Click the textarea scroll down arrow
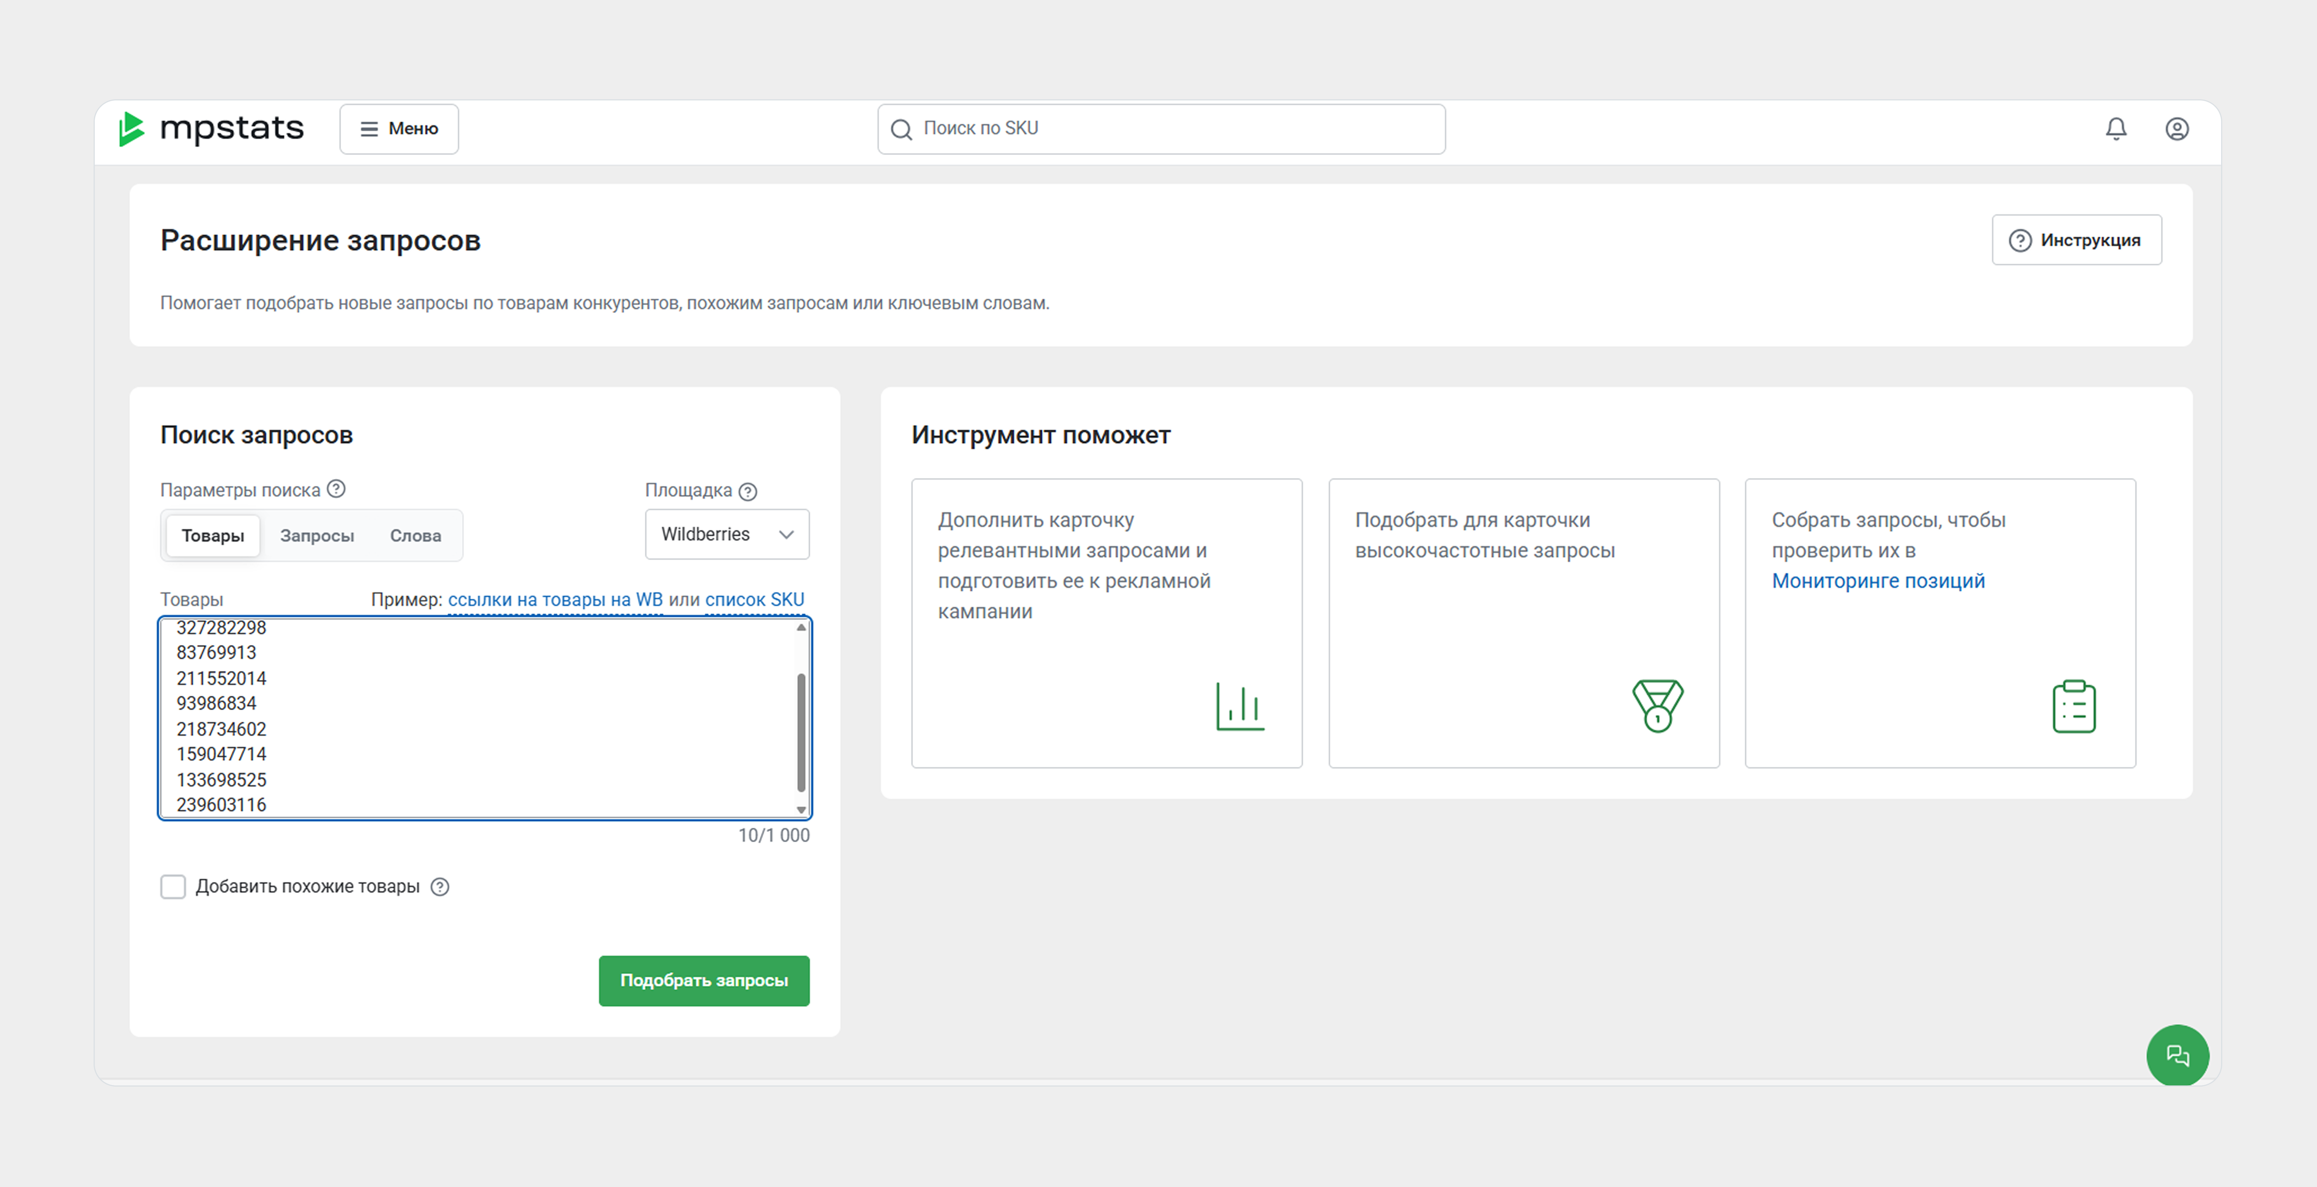The width and height of the screenshot is (2317, 1187). pyautogui.click(x=801, y=810)
